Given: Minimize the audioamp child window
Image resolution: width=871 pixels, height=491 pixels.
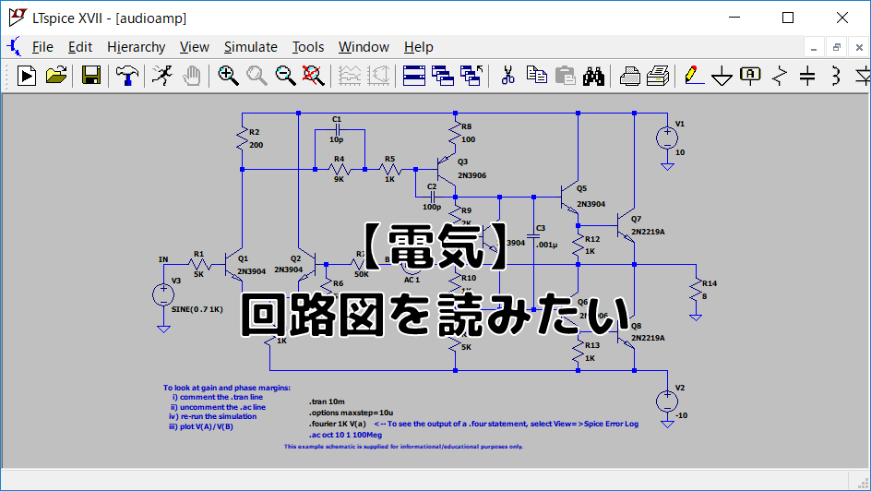Looking at the screenshot, I should click(814, 48).
